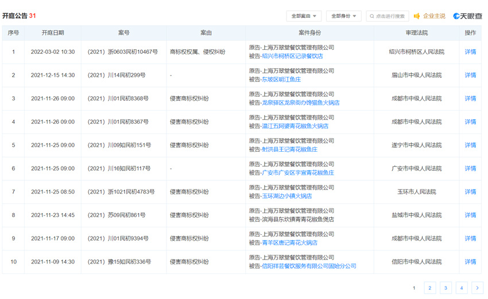Open the 全部案由 dropdown filter
The width and height of the screenshot is (488, 299).
tap(304, 16)
